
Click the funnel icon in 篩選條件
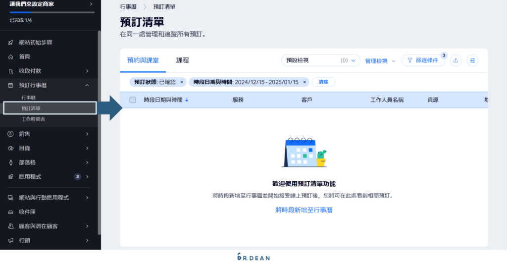pyautogui.click(x=409, y=60)
